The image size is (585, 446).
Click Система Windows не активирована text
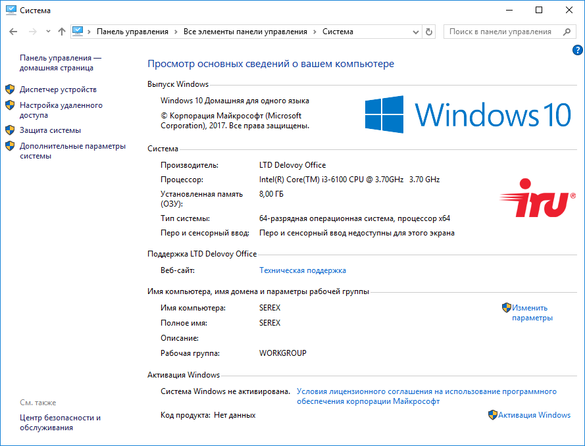click(x=225, y=391)
